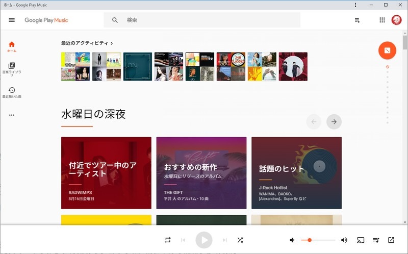Image resolution: width=408 pixels, height=254 pixels.
Task: Open the fourth recent activity thumbnail
Action: (x=169, y=66)
